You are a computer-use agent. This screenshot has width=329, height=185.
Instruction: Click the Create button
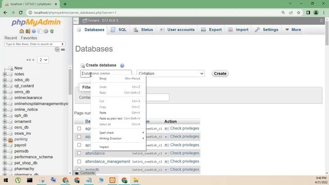coord(220,73)
